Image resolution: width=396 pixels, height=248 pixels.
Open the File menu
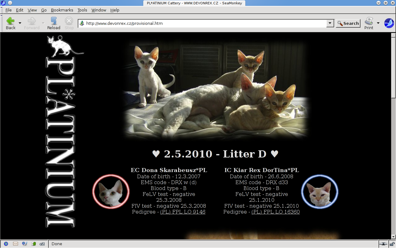[x=8, y=10]
